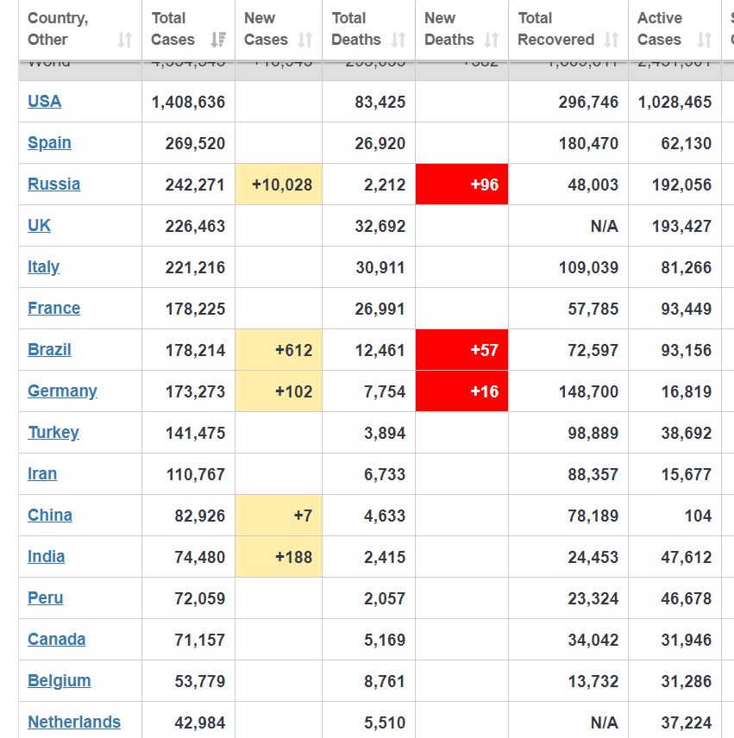Sort by New Deaths arrows icon
This screenshot has height=738, width=734.
point(492,40)
